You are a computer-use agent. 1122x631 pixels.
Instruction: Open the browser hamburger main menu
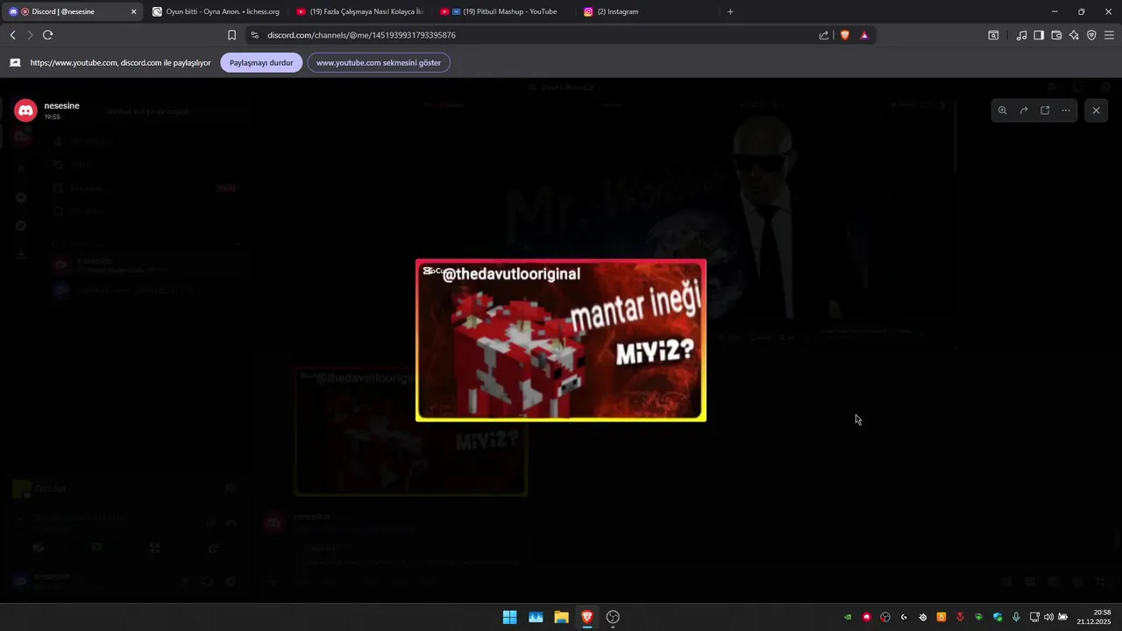point(1109,35)
